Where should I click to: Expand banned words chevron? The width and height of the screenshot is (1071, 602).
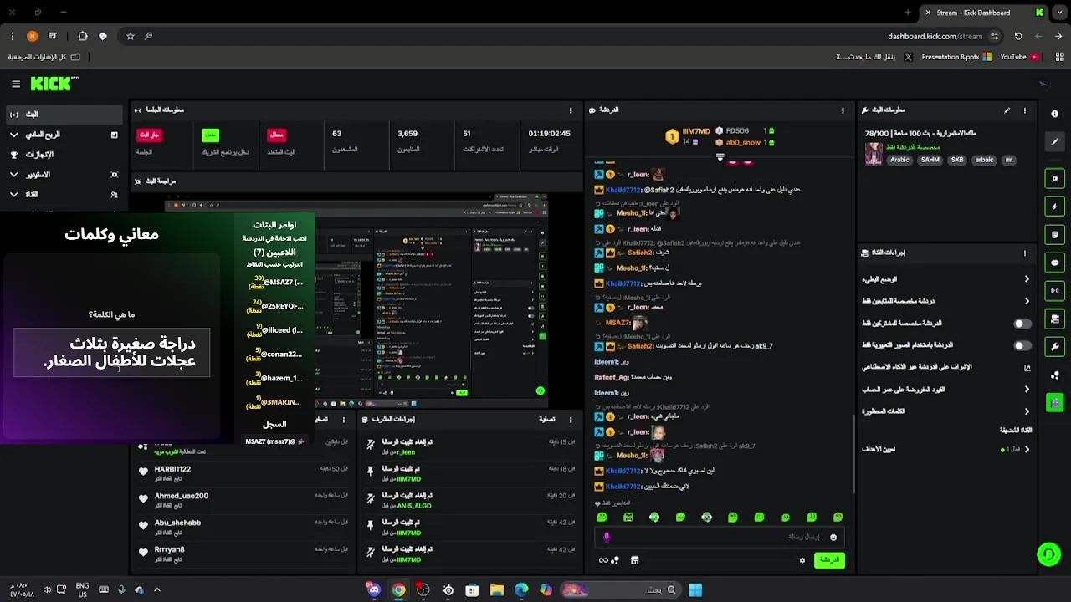1027,411
